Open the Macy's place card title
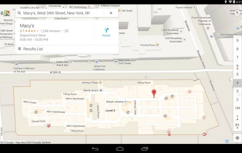 coord(27,26)
